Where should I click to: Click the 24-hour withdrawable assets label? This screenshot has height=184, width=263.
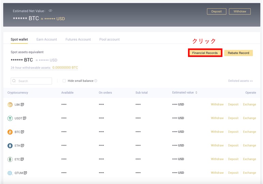[x=31, y=67]
